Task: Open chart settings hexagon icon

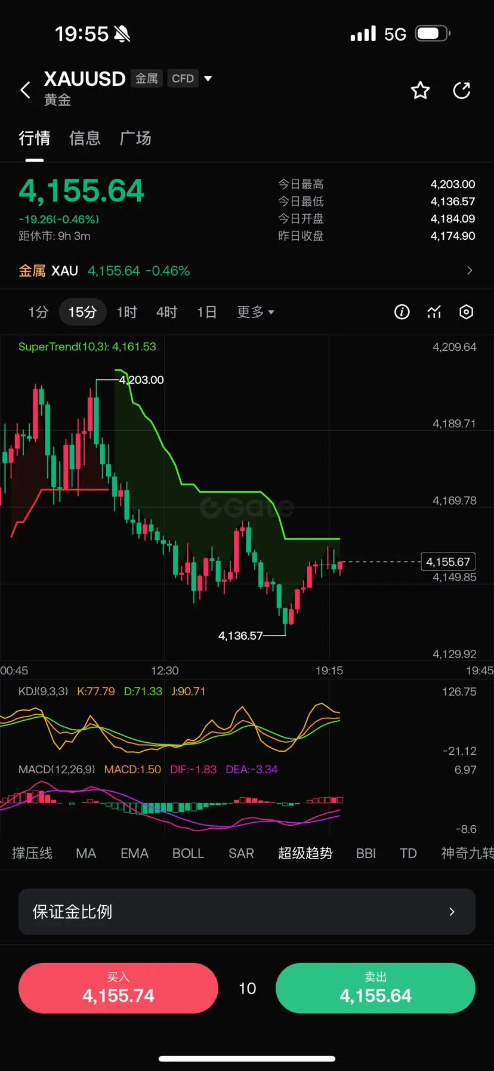Action: click(467, 312)
